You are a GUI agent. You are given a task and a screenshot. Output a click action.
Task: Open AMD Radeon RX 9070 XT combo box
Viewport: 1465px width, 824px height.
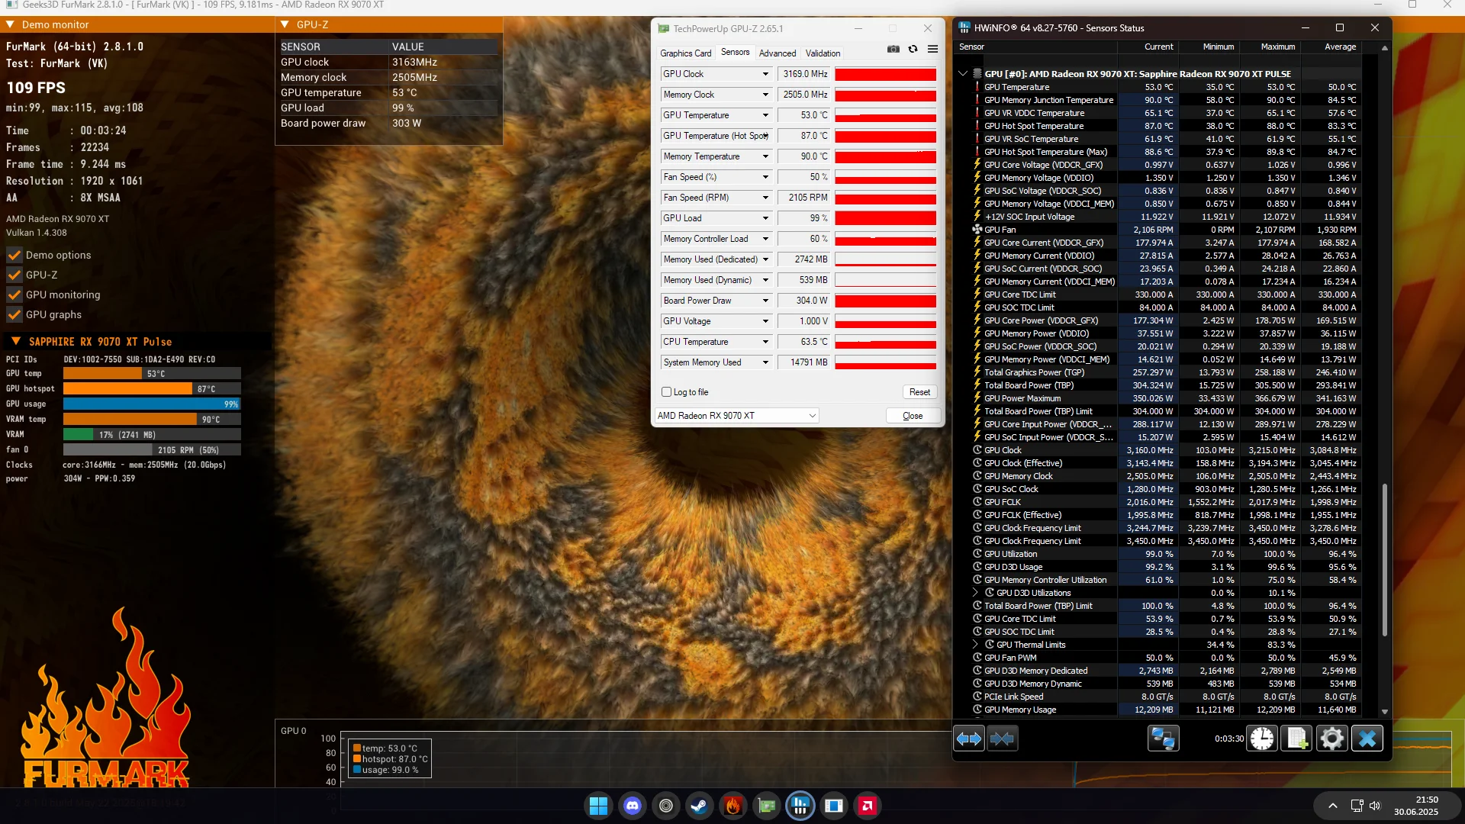point(736,416)
